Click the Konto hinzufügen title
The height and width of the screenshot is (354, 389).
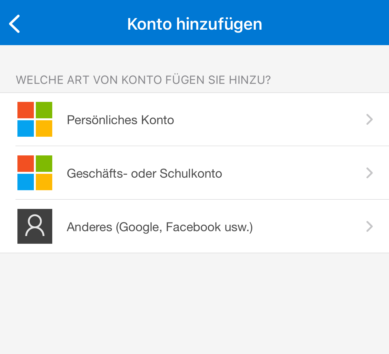point(194,24)
